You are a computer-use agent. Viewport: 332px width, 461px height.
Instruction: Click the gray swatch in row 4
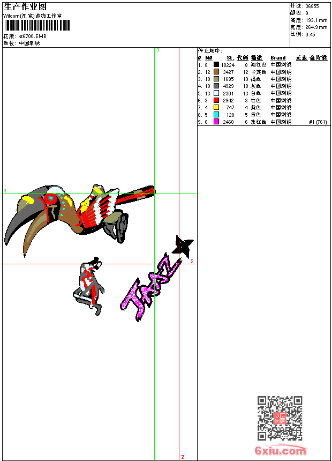pyautogui.click(x=216, y=86)
